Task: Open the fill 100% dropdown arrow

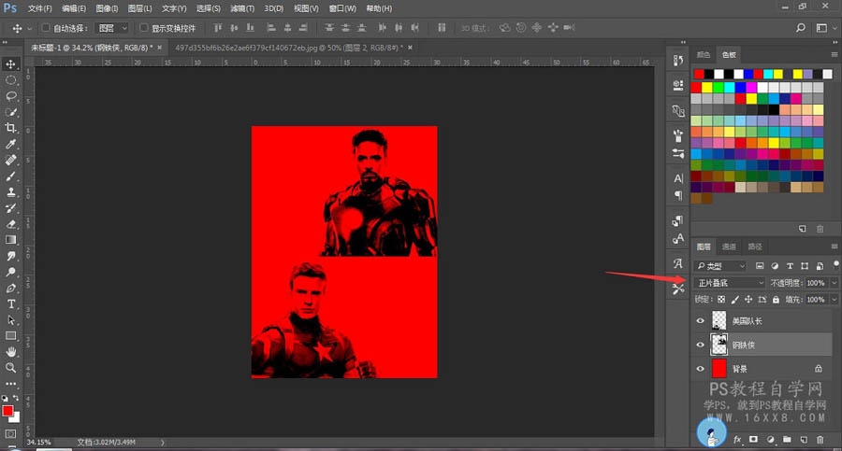Action: click(x=834, y=299)
